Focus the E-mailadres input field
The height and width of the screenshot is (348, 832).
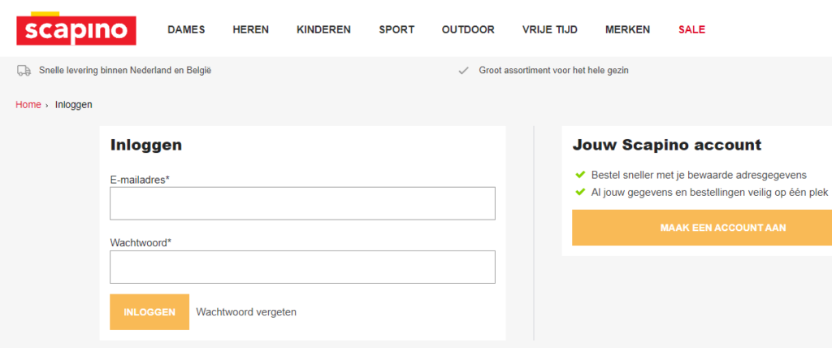click(x=302, y=203)
